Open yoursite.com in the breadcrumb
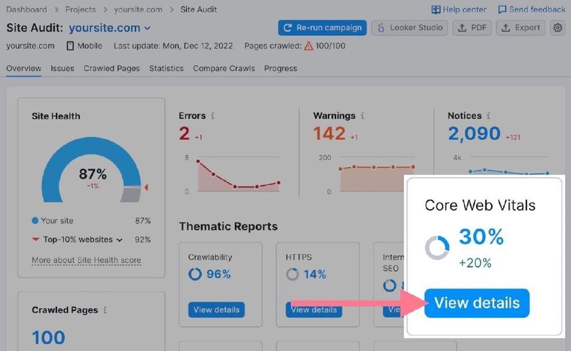 138,9
